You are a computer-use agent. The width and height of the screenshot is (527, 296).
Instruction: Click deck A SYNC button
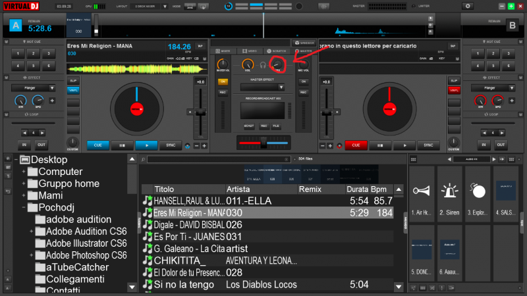coord(171,145)
